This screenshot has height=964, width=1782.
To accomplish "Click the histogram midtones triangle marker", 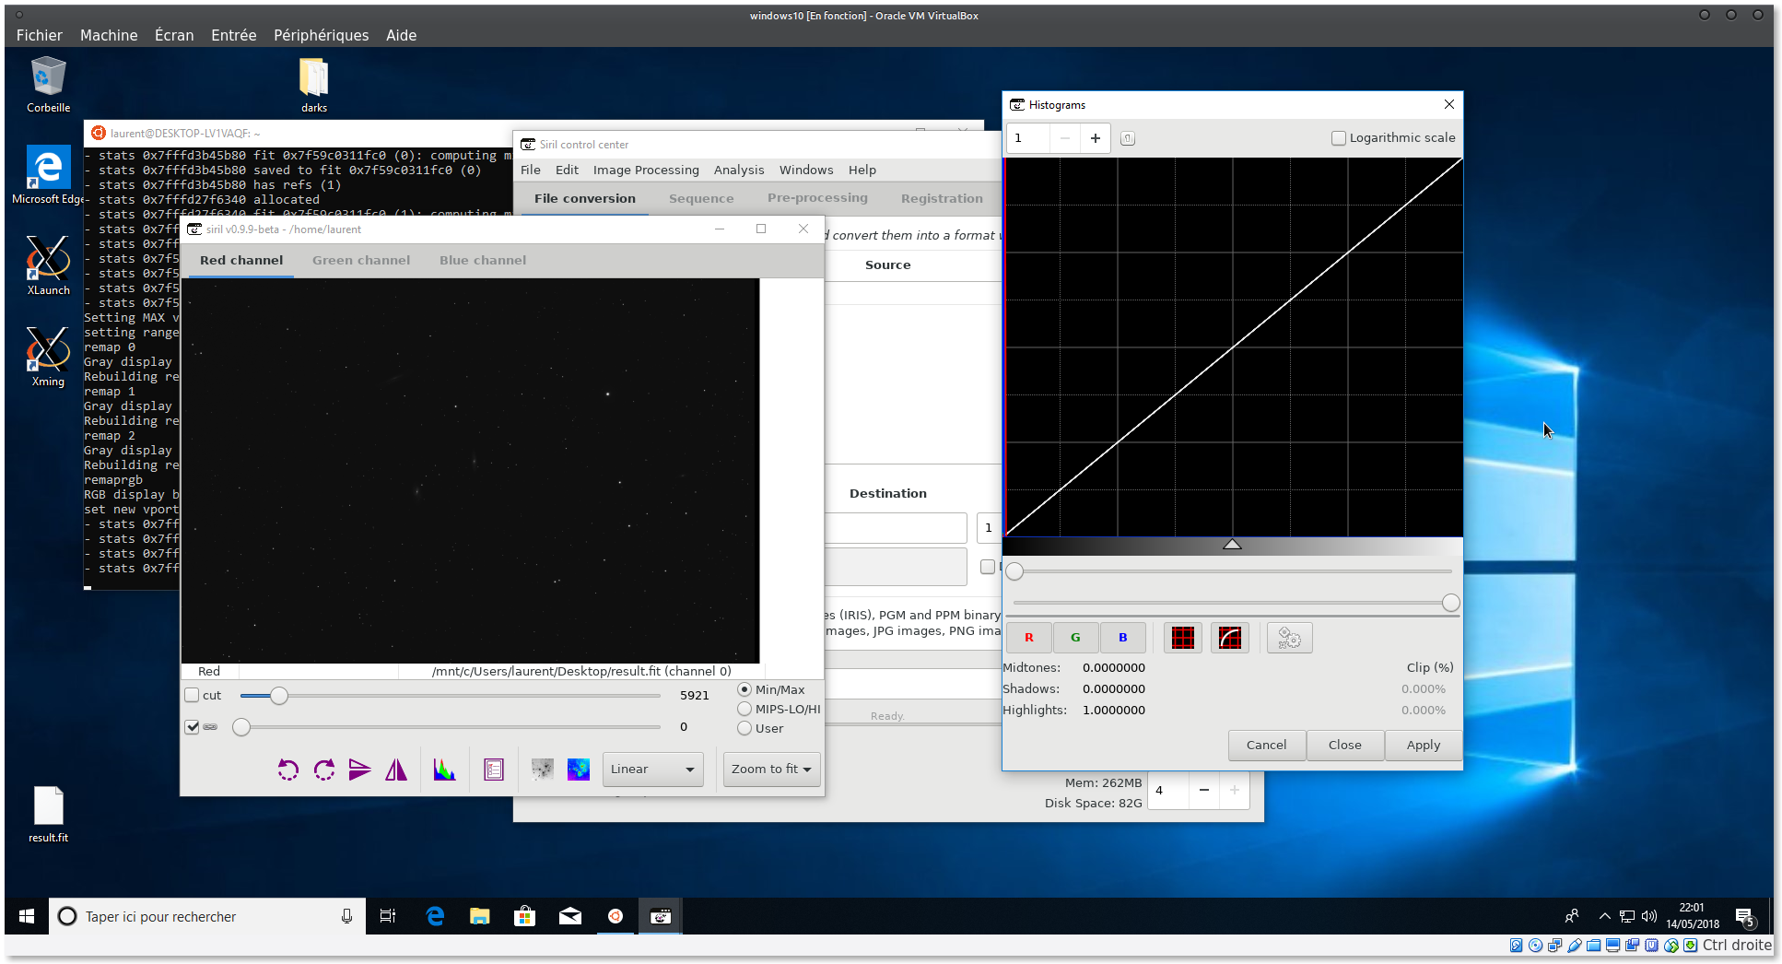I will [1232, 545].
